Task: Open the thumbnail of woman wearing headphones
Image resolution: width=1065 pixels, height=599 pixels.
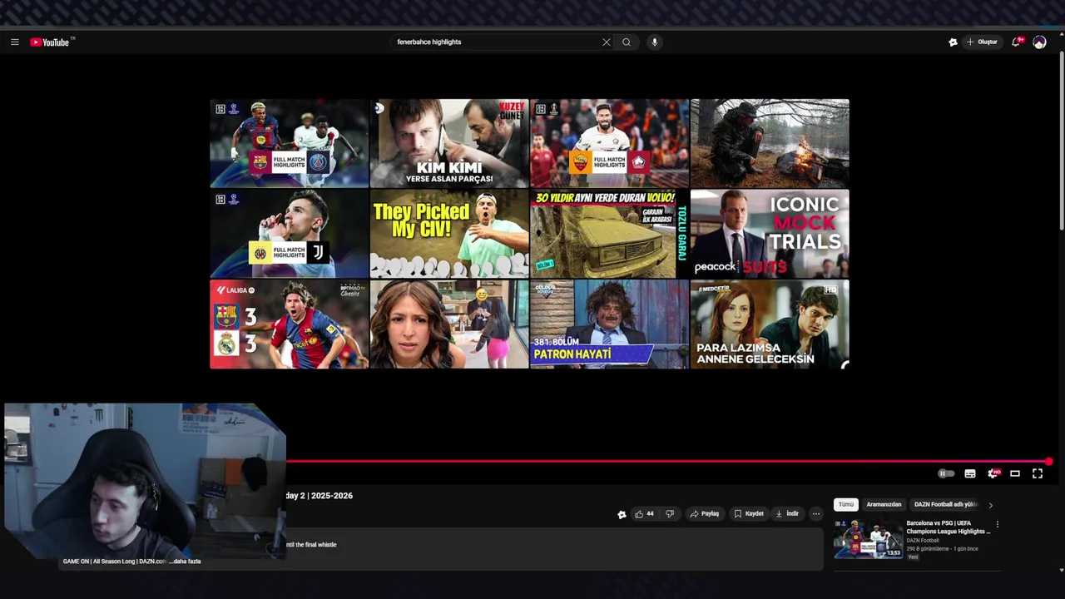Action: pos(449,324)
